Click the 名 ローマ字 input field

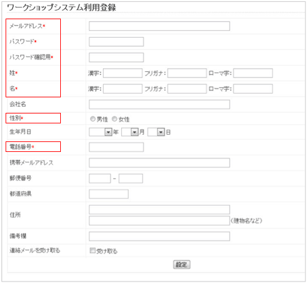coord(253,89)
